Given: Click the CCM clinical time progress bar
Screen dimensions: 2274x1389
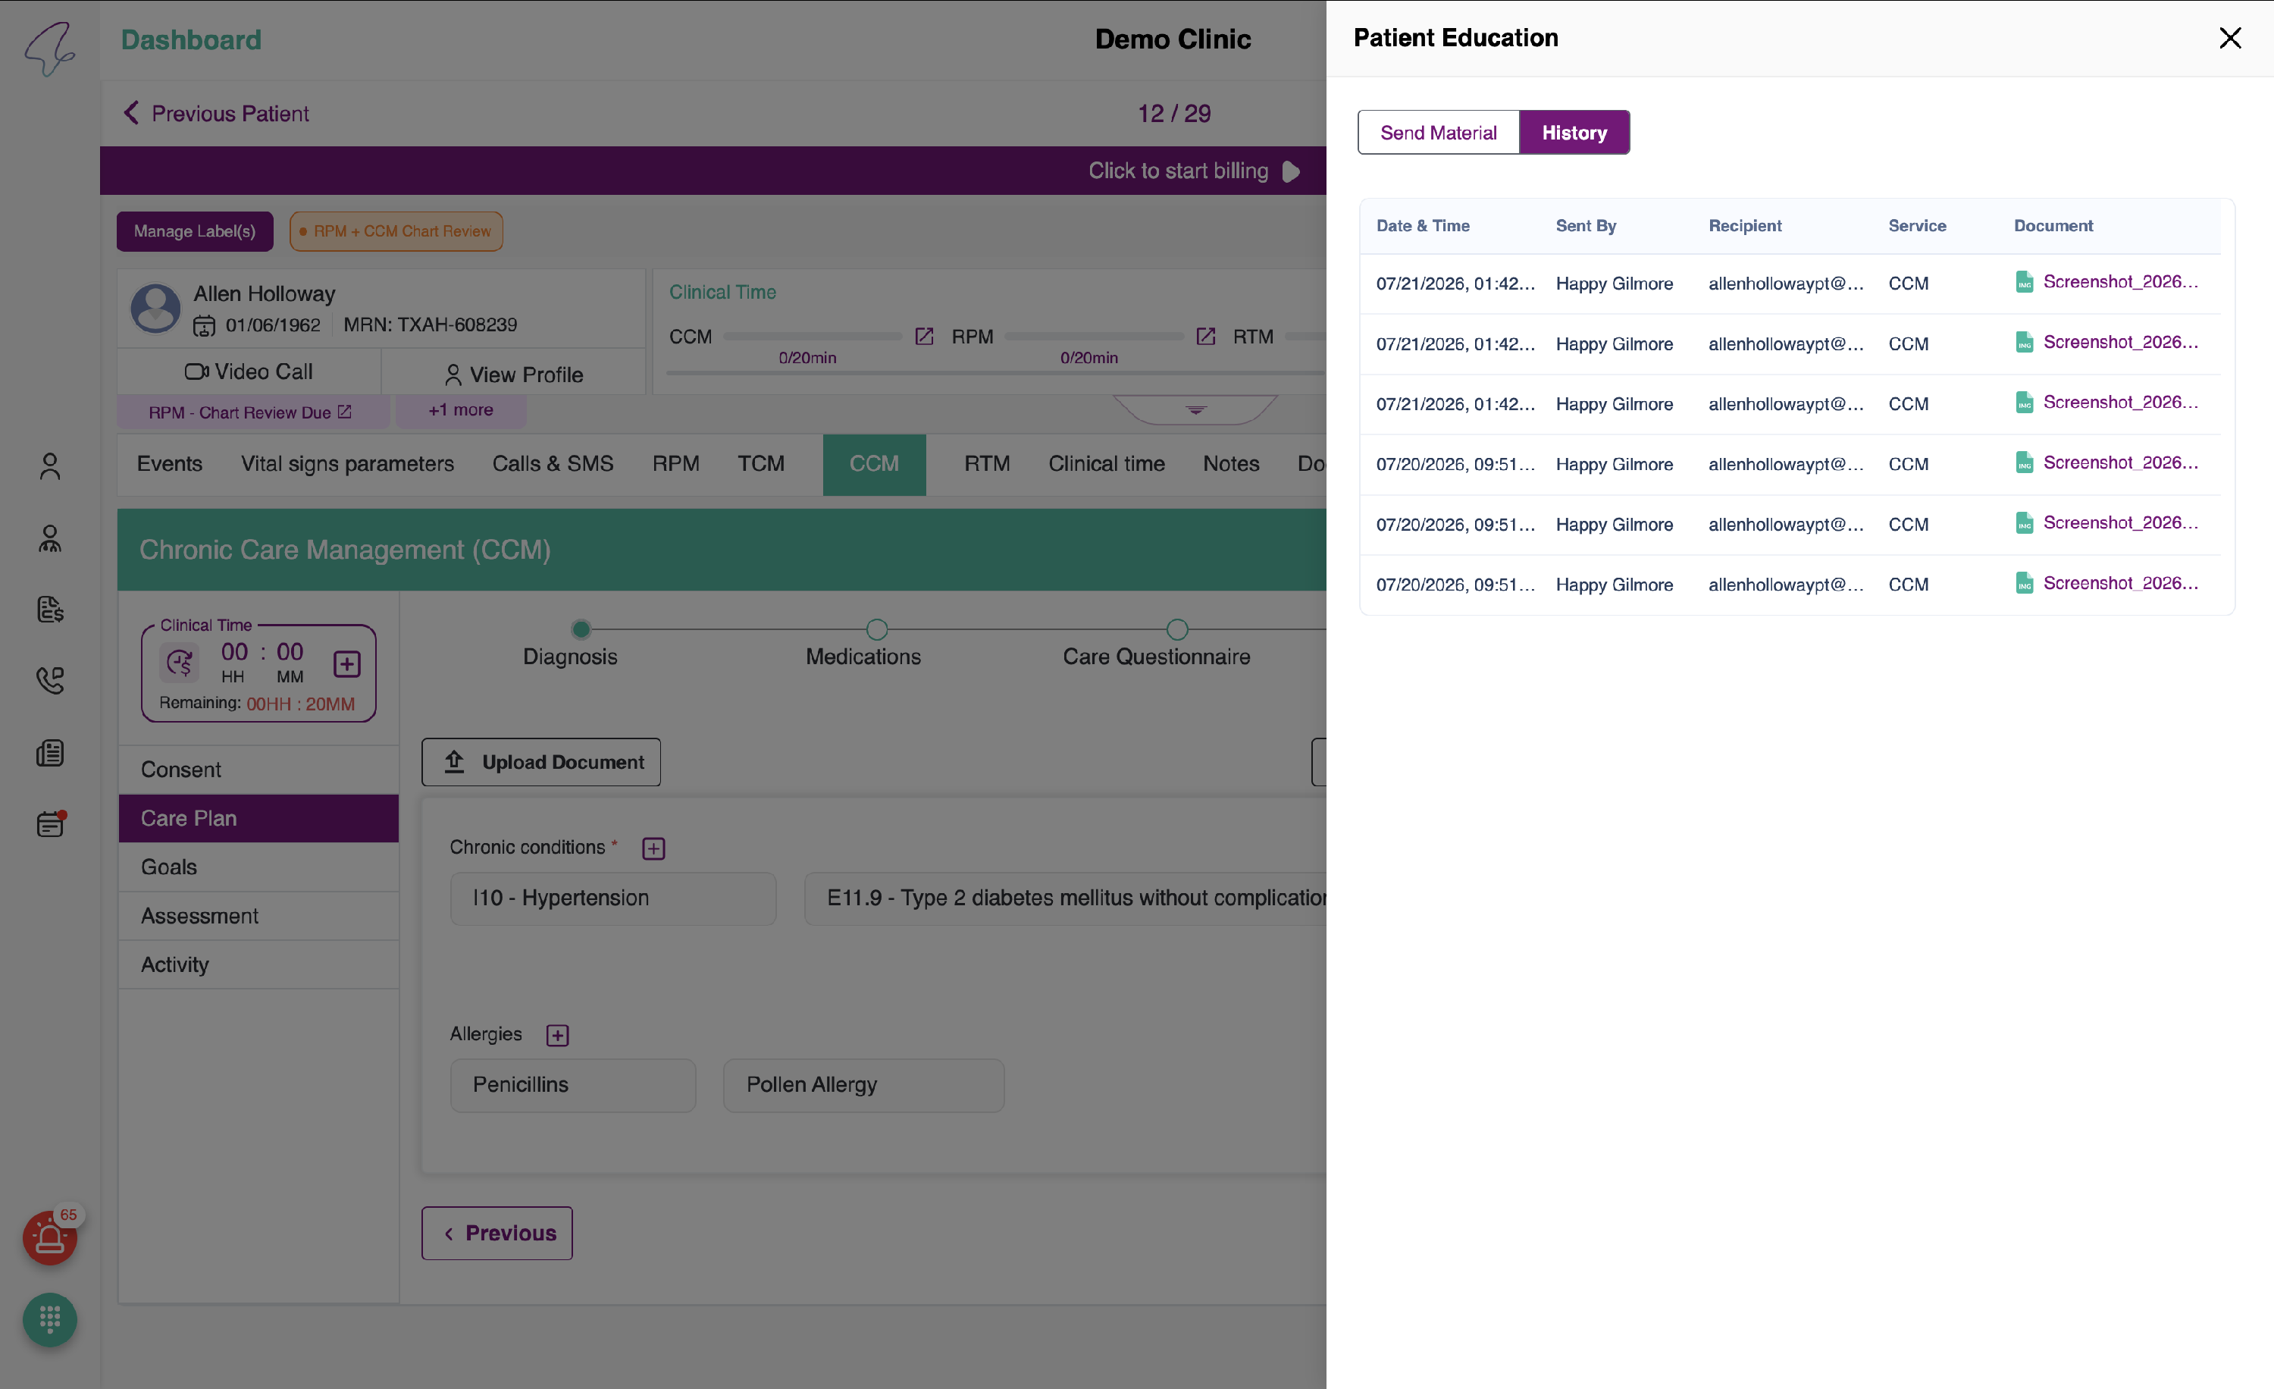Looking at the screenshot, I should pos(812,337).
